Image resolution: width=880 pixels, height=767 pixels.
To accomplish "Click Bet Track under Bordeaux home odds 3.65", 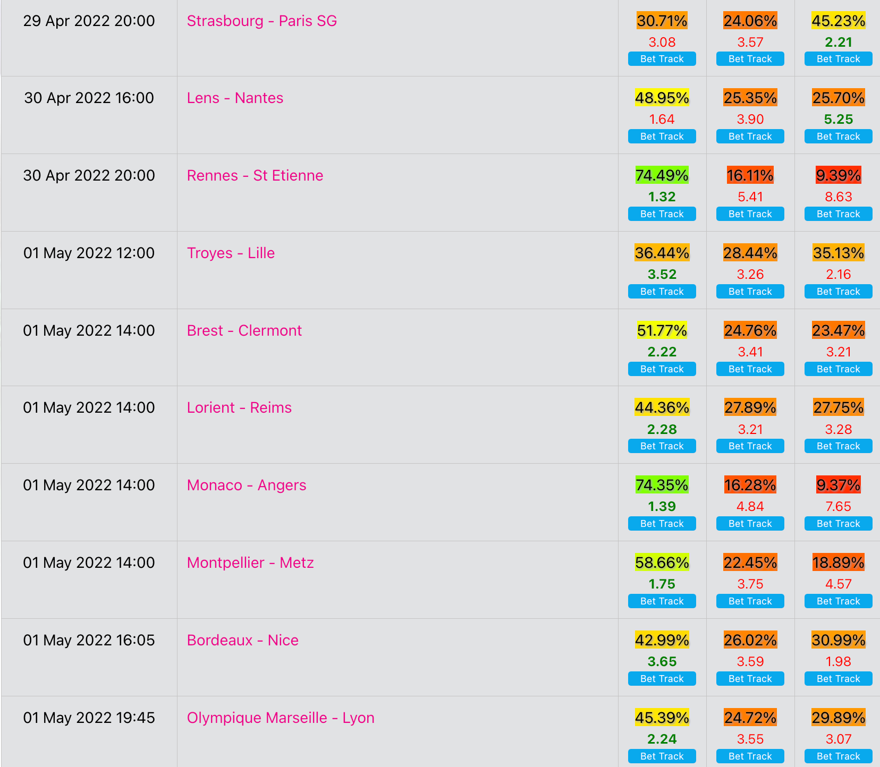I will pos(662,679).
